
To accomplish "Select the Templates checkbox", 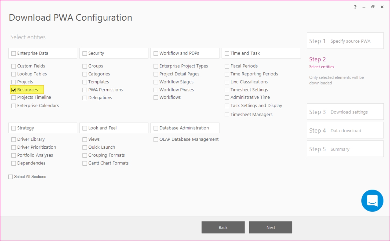I will click(x=85, y=82).
